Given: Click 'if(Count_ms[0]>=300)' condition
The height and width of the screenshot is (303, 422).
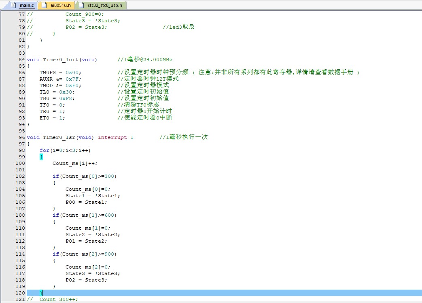Looking at the screenshot, I should pos(85,176).
